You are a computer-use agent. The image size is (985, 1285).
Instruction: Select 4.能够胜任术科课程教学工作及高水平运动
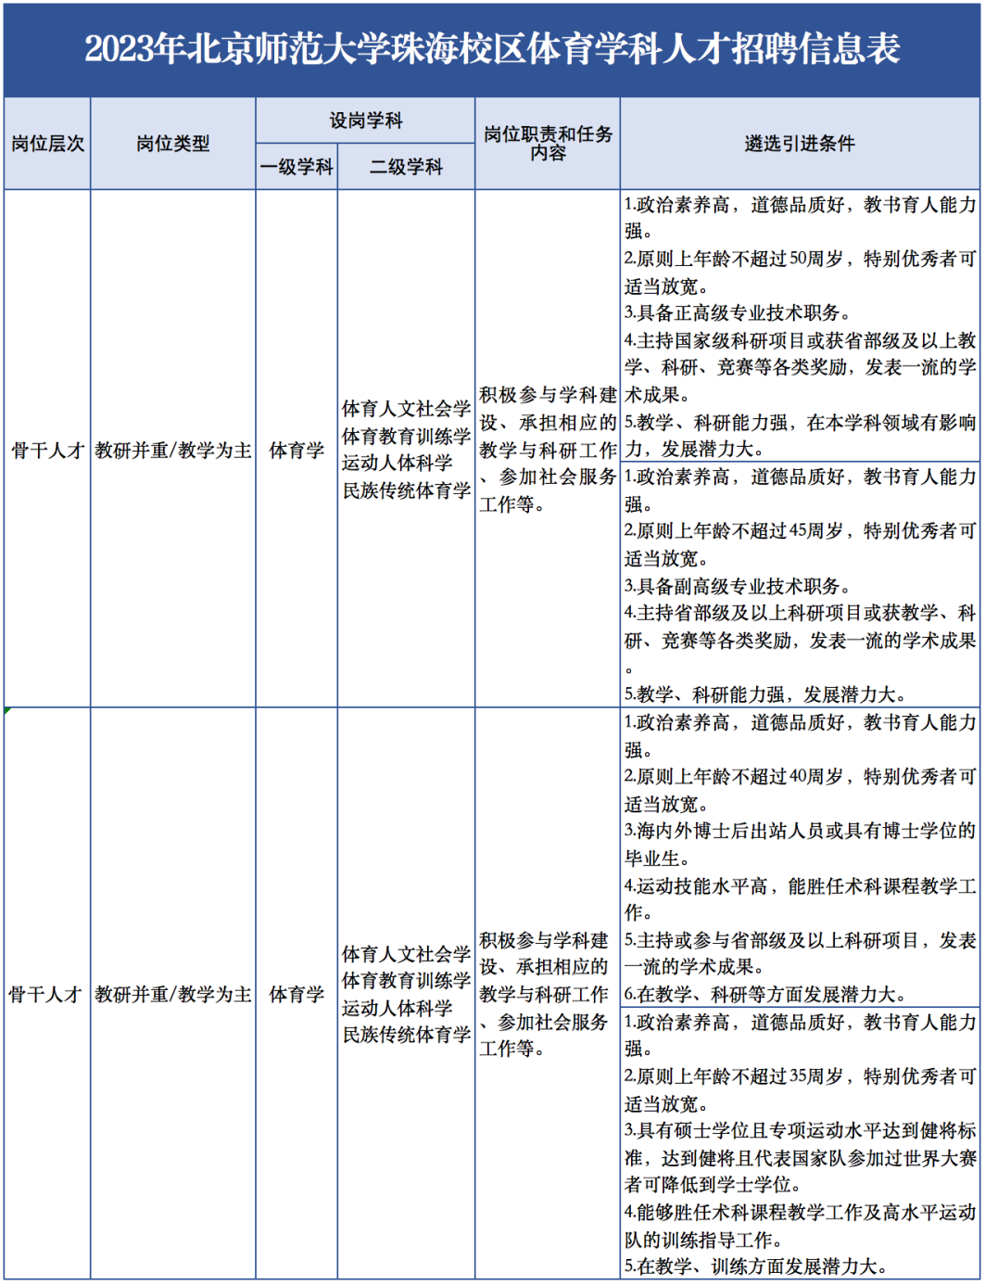tap(800, 1212)
